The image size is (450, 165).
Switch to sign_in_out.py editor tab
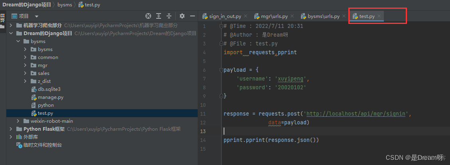coord(225,16)
